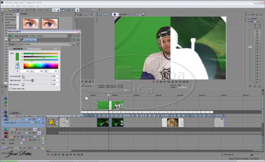Click the Paste clipboard icon in toolbar

click(34, 10)
